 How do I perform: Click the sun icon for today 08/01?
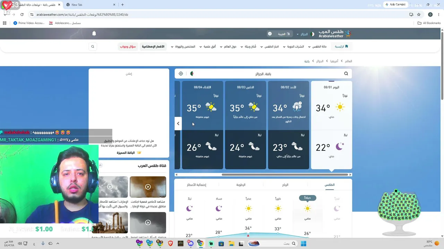pos(340,107)
